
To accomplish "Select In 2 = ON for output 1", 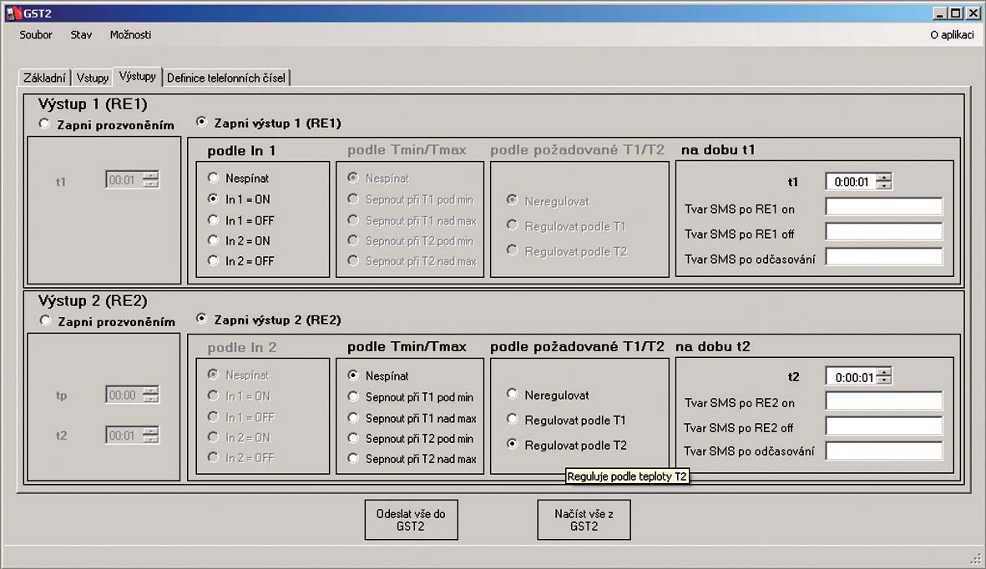I will (x=239, y=240).
